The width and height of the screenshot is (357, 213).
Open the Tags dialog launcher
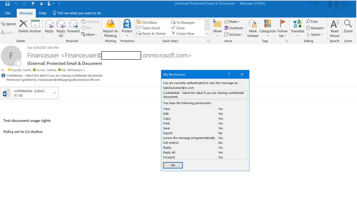point(287,41)
